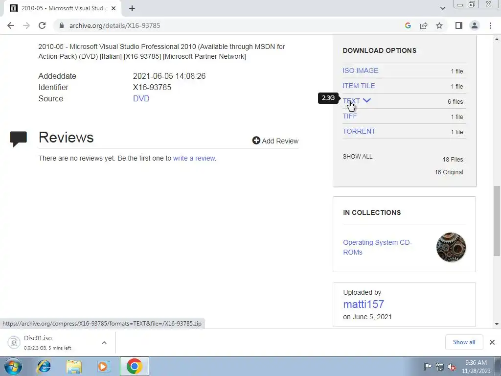Click the page scroll down arrow
The height and width of the screenshot is (376, 501).
point(497,324)
